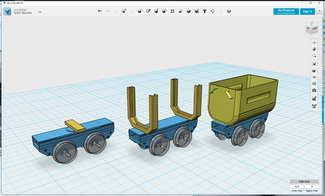Image resolution: width=325 pixels, height=196 pixels.
Task: Open the Primitives shapes menu
Action: (x=140, y=11)
